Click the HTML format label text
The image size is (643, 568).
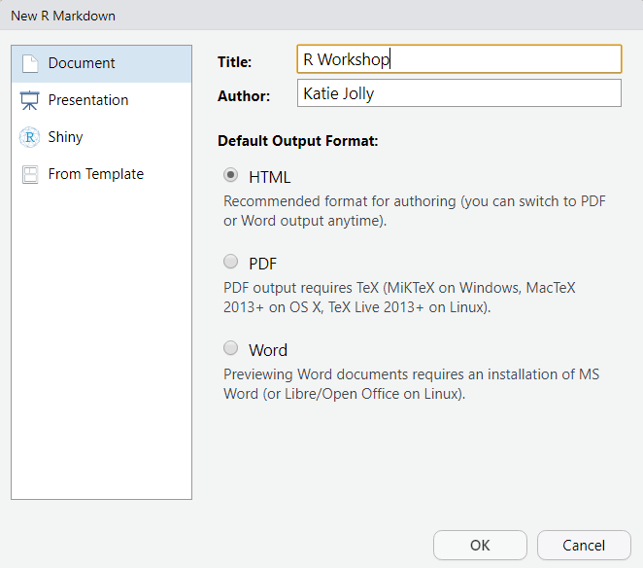(269, 177)
